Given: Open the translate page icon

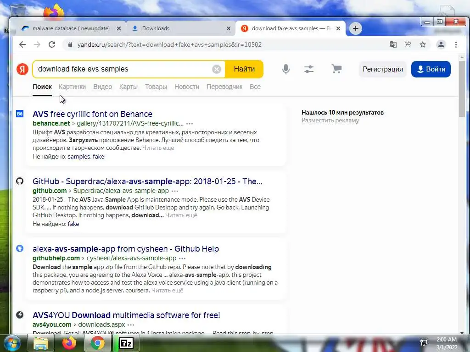Looking at the screenshot, I should (393, 44).
